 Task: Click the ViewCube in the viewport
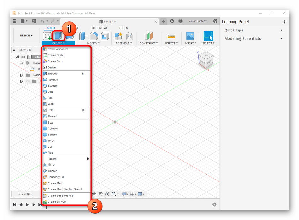(206, 59)
